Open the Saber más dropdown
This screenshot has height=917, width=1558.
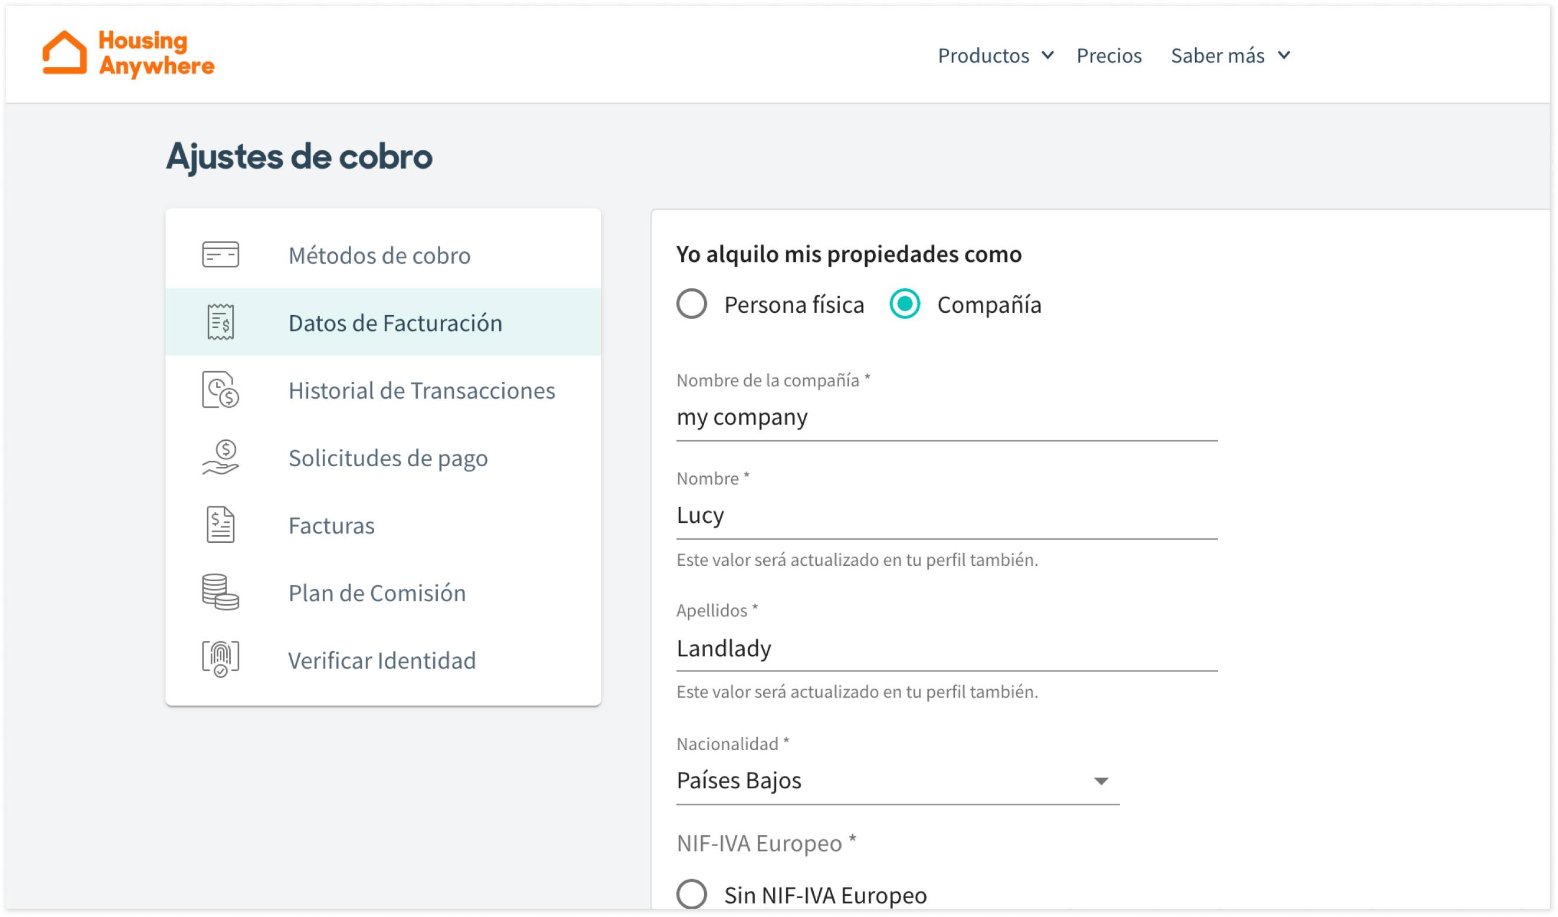pyautogui.click(x=1230, y=55)
